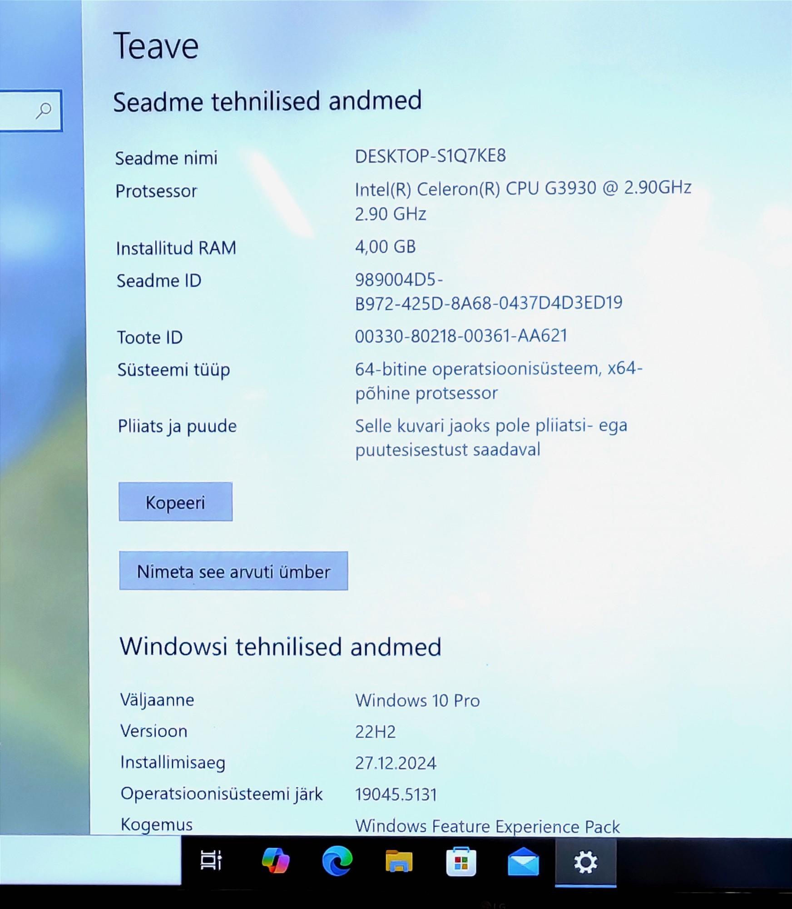This screenshot has width=792, height=909.
Task: Click the Windowsi tehnilised andmed heading
Action: 280,646
